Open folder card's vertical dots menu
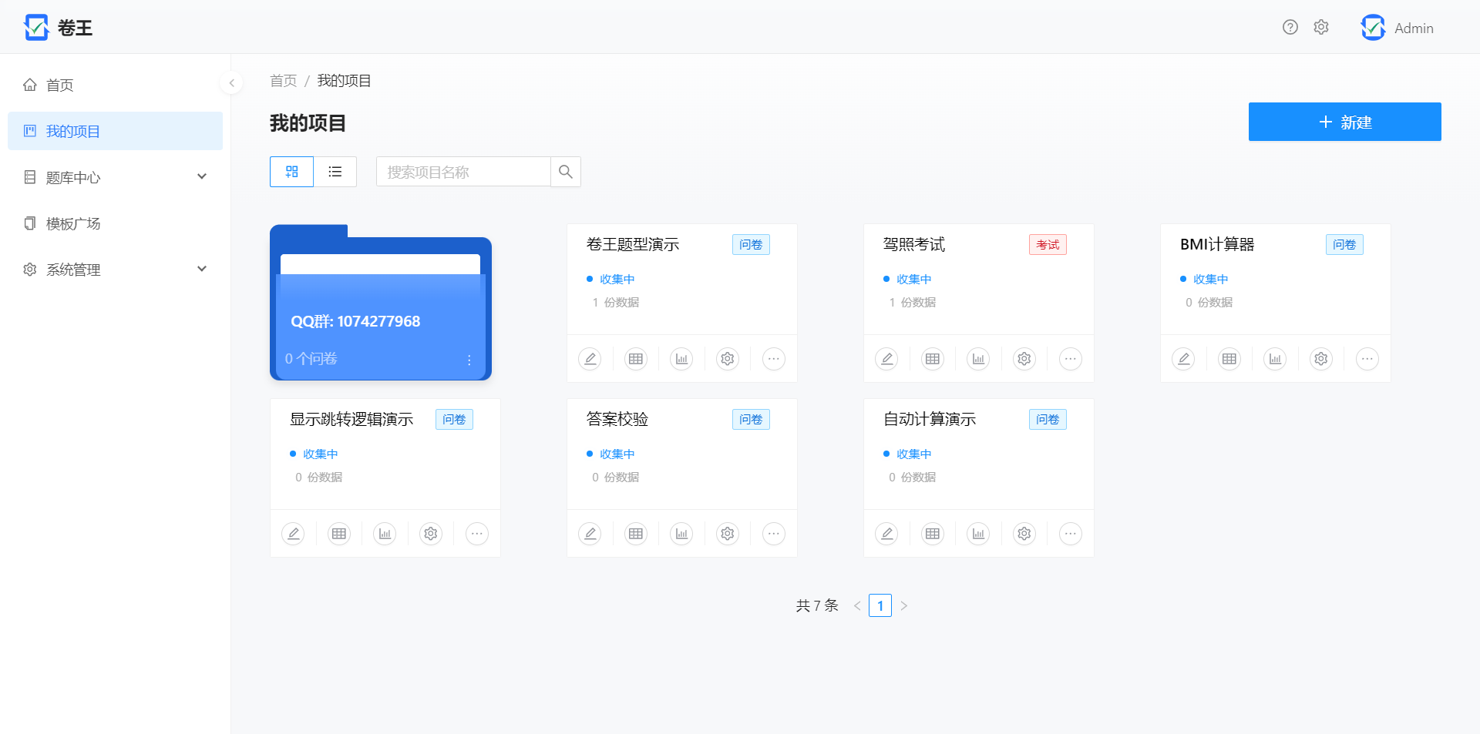The width and height of the screenshot is (1480, 734). pos(469,360)
